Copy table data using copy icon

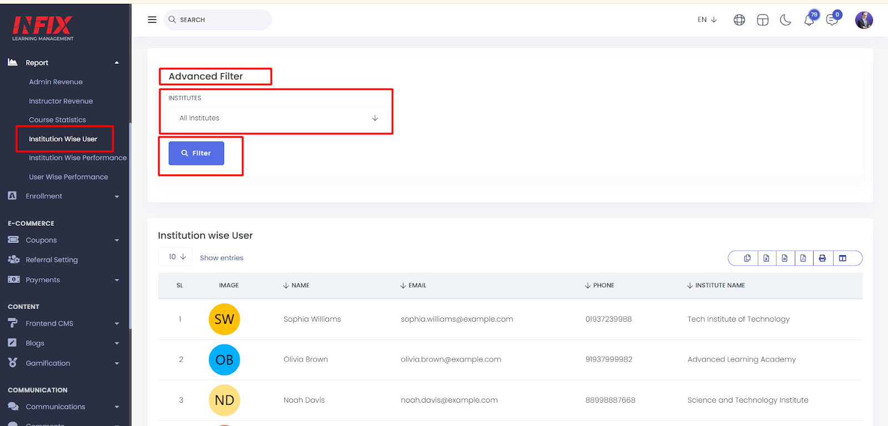747,258
